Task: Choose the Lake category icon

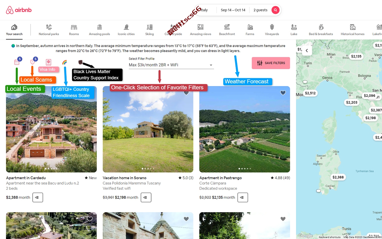Action: pyautogui.click(x=294, y=27)
